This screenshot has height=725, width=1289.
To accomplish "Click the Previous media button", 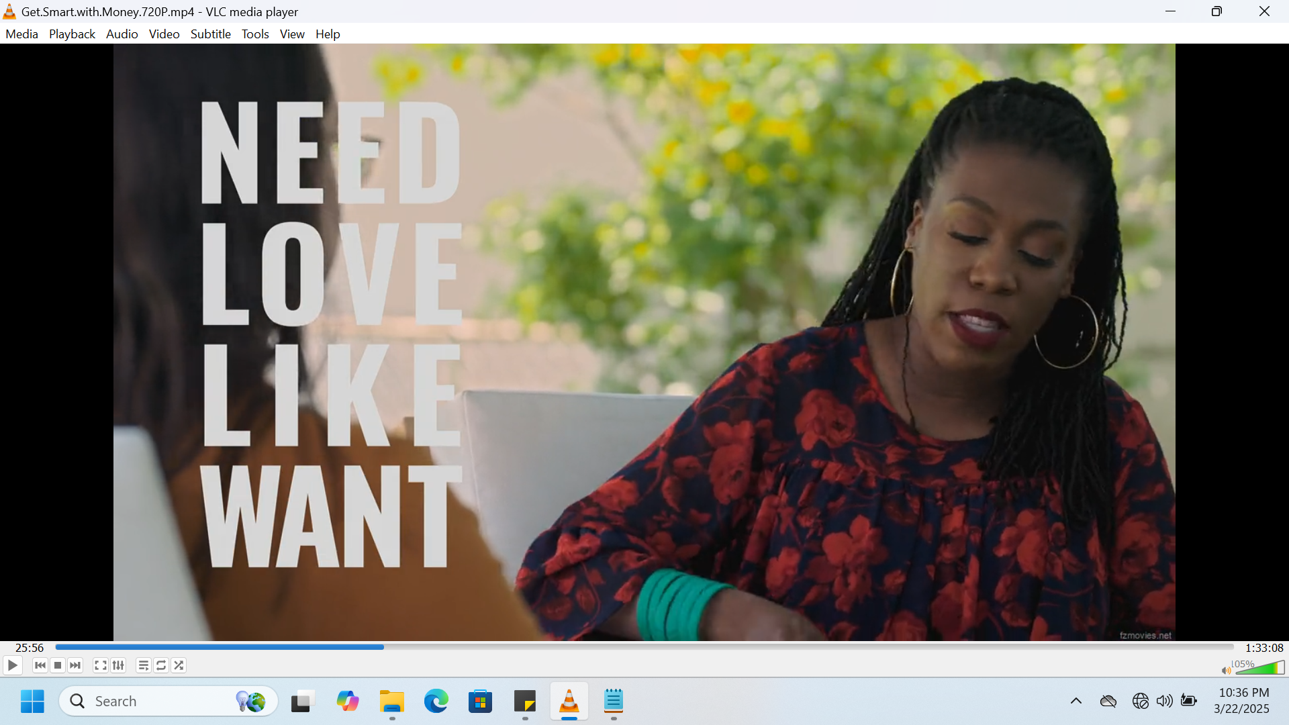I will [40, 665].
